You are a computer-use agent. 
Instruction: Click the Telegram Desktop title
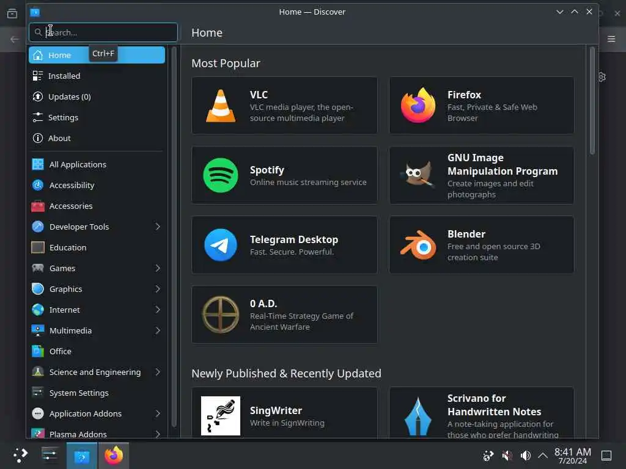[x=294, y=239]
